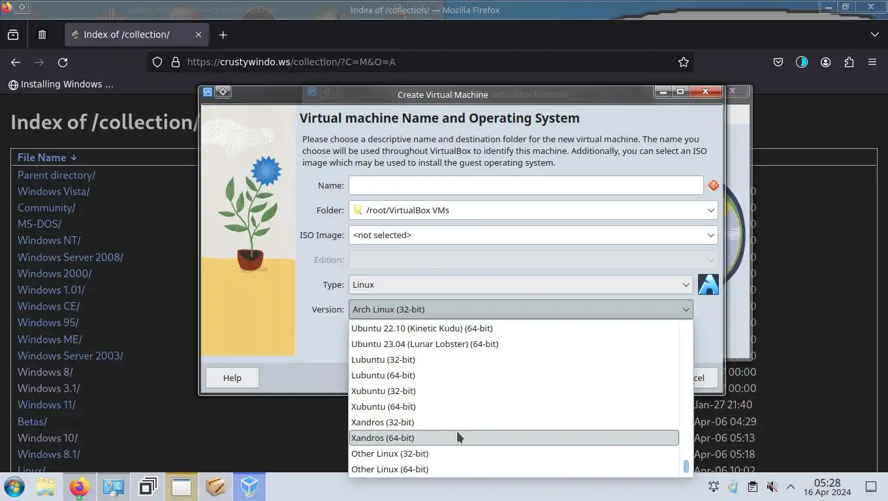Click the Help button in dialog

(x=232, y=378)
